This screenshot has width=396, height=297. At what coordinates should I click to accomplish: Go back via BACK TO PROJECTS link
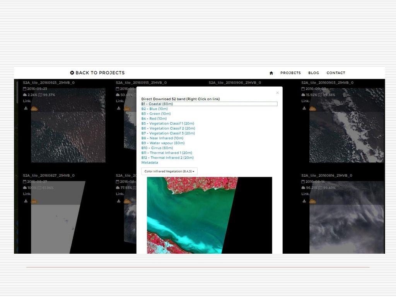(x=97, y=73)
